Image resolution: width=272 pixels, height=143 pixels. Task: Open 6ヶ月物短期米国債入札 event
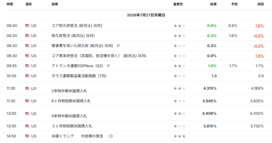[x=71, y=101]
